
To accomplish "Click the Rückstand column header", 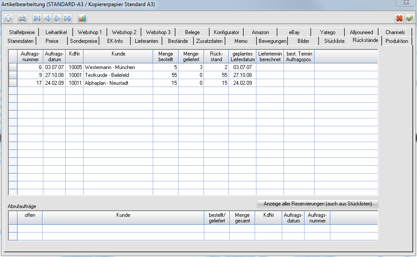I will 216,56.
